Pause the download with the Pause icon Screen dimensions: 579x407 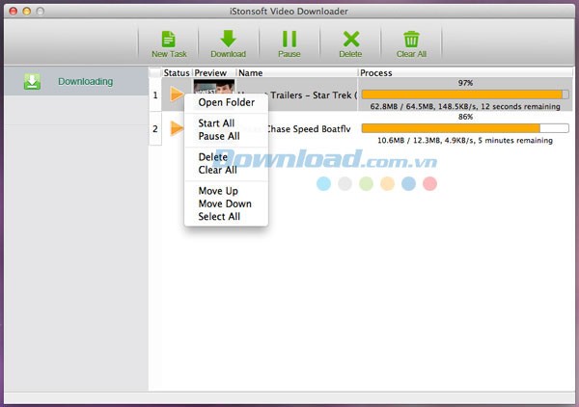click(x=289, y=44)
